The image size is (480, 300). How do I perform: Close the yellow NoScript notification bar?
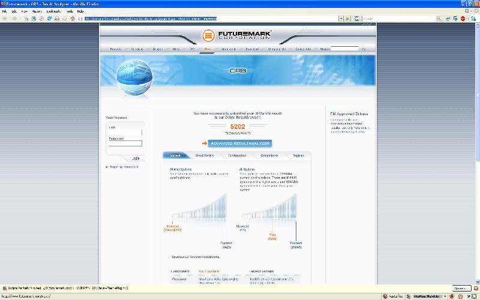tap(476, 288)
